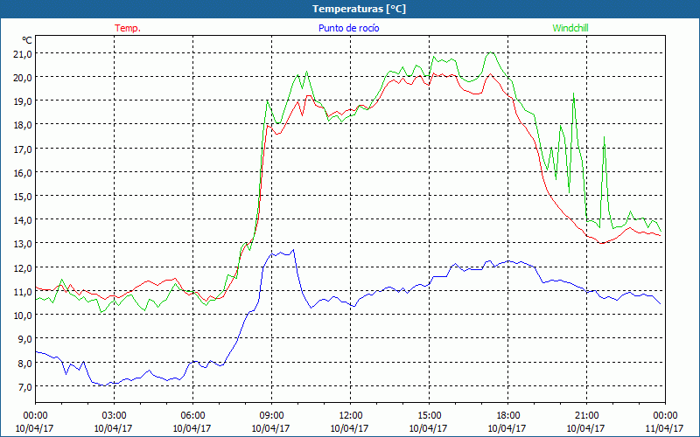The height and width of the screenshot is (437, 700).
Task: Click the '17,0' y-axis value
Action: coord(23,149)
